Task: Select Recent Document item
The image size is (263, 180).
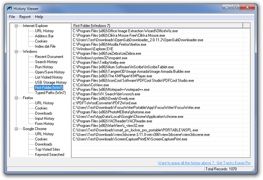Action: 49,57
